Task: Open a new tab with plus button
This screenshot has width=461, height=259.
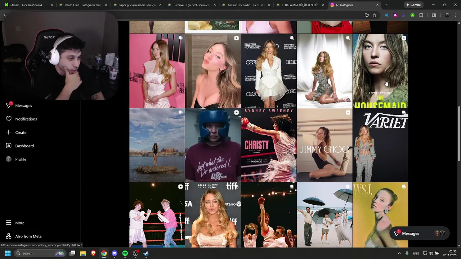Action: pos(386,5)
